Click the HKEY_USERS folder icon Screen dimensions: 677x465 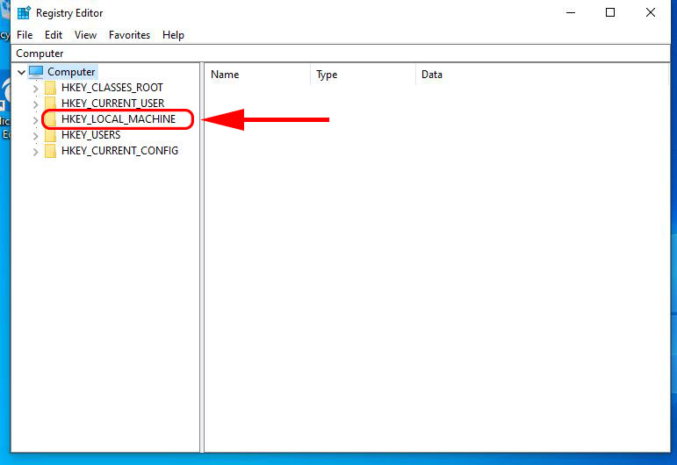[51, 135]
